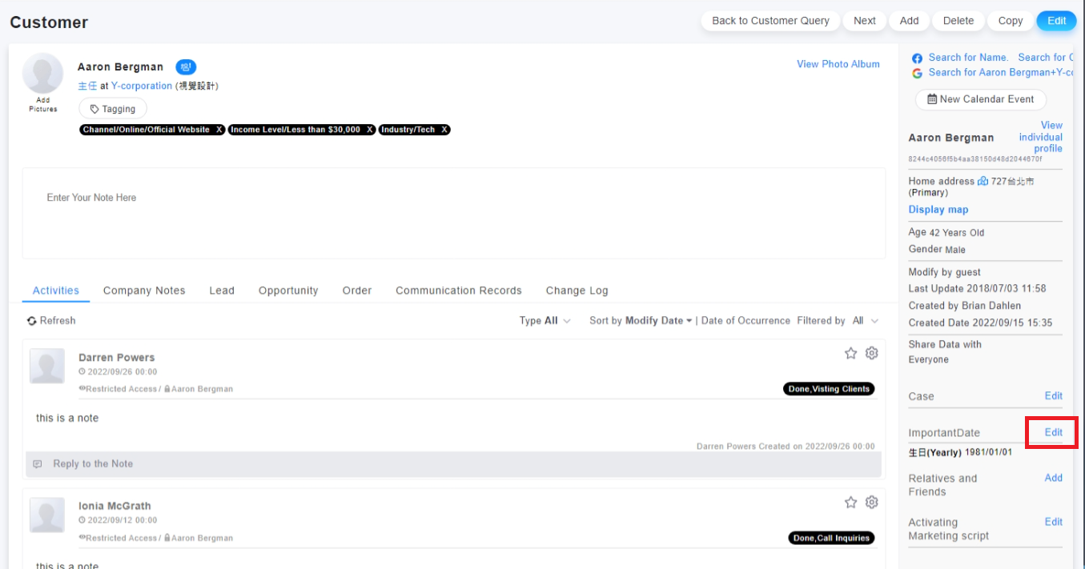Click the Enter Your Note Here field
The image size is (1085, 569).
453,213
